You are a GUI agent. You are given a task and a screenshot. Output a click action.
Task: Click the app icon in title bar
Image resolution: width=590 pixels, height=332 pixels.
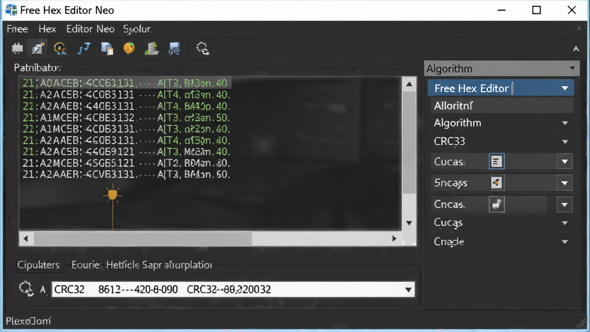(12, 10)
